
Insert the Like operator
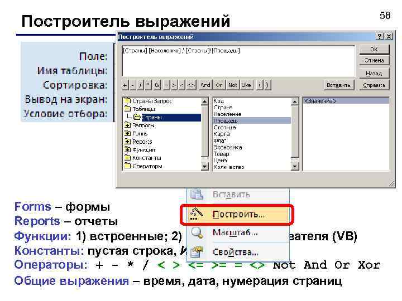click(x=246, y=85)
